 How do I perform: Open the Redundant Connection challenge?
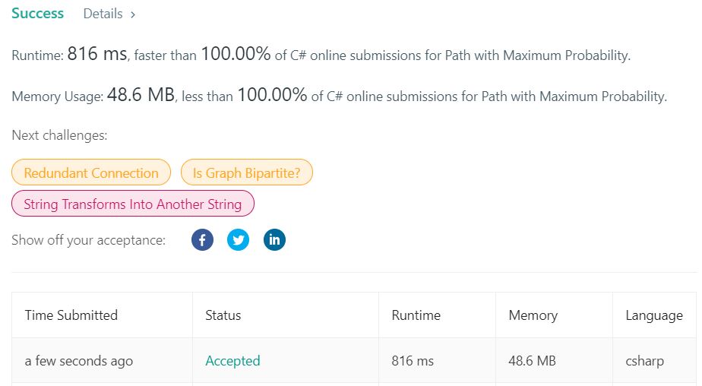click(x=91, y=172)
